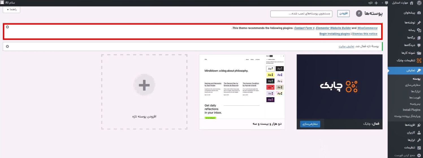Expand the راهنما help dropdown
Image resolution: width=423 pixels, height=158 pixels.
click(12, 9)
